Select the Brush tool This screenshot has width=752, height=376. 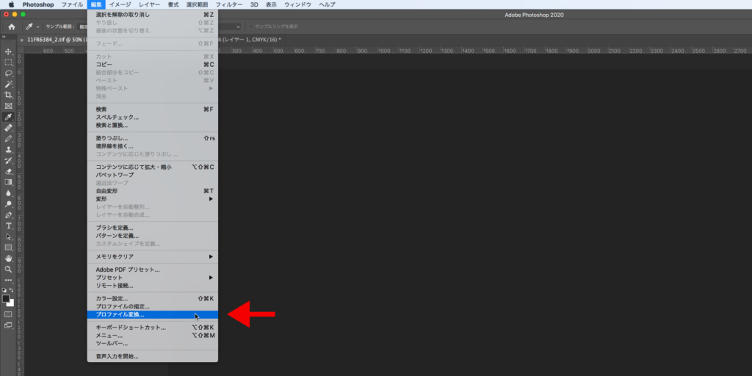point(8,139)
